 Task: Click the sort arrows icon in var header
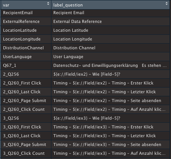pos(48,3)
